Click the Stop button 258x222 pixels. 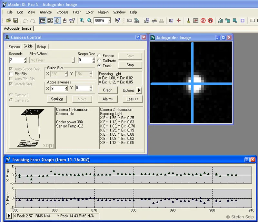pos(130,65)
